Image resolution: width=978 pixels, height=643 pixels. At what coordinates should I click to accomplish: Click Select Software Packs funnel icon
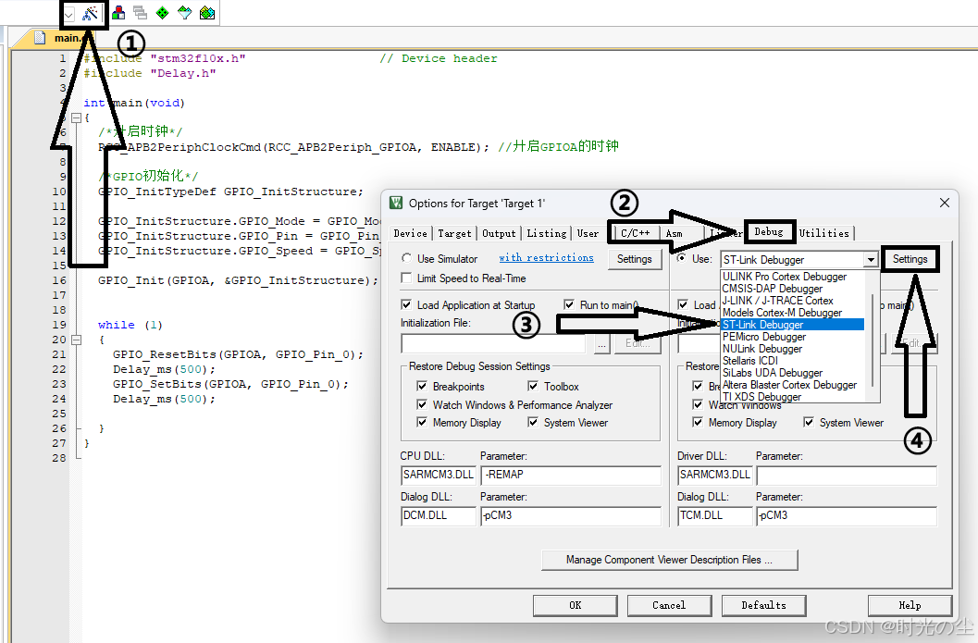tap(185, 12)
